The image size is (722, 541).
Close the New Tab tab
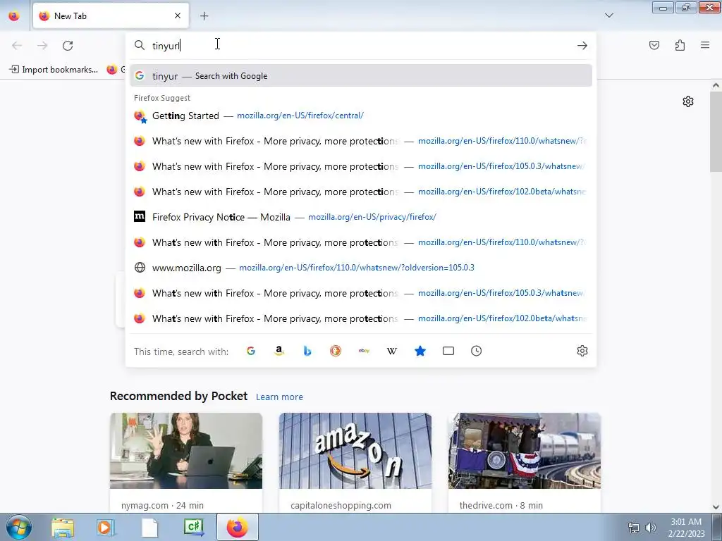tap(178, 15)
